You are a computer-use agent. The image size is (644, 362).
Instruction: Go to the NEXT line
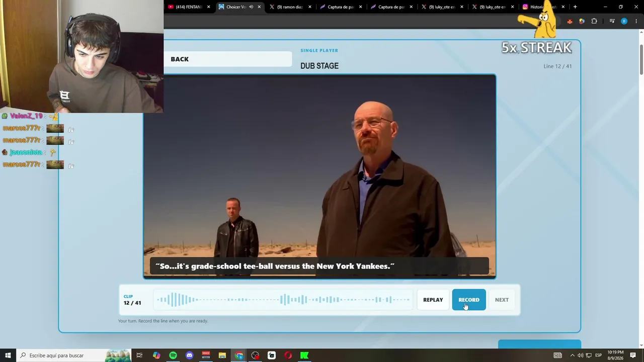[x=502, y=300]
